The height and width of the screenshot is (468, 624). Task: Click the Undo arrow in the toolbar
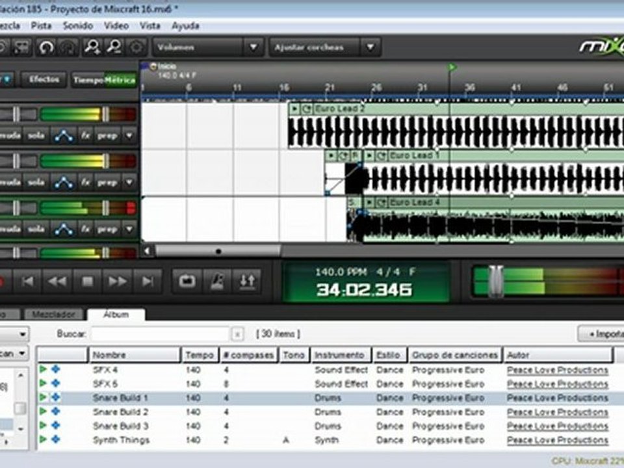[x=46, y=47]
